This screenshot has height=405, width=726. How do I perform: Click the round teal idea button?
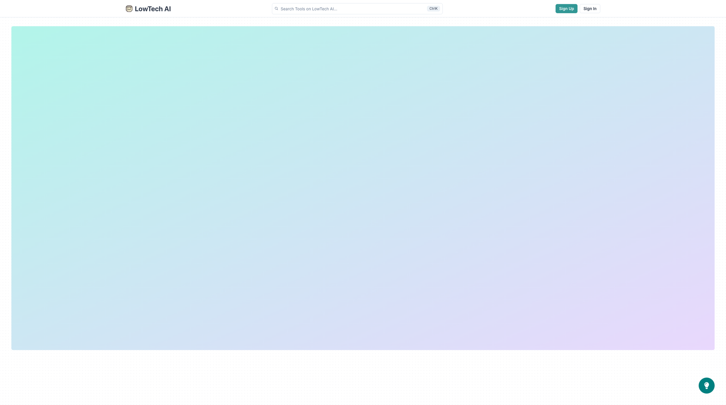point(706,385)
